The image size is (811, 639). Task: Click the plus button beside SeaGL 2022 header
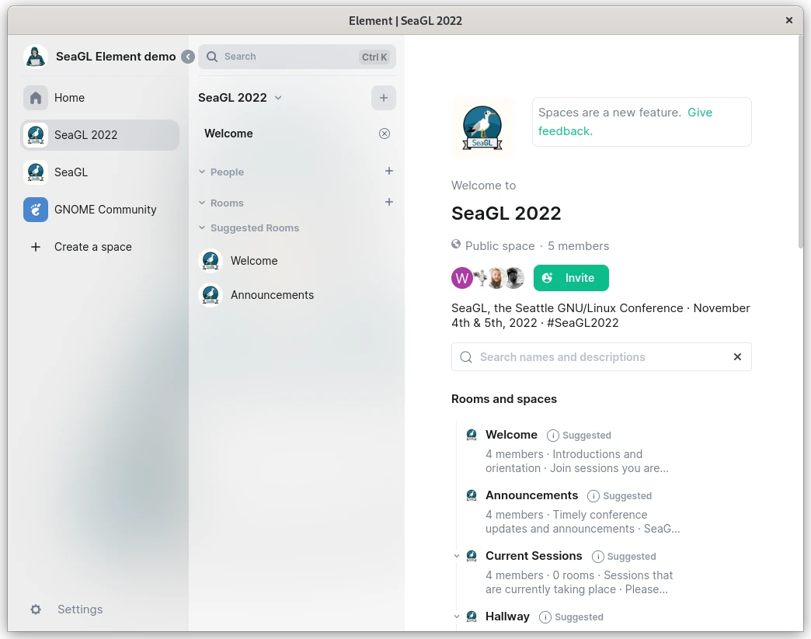(x=384, y=98)
